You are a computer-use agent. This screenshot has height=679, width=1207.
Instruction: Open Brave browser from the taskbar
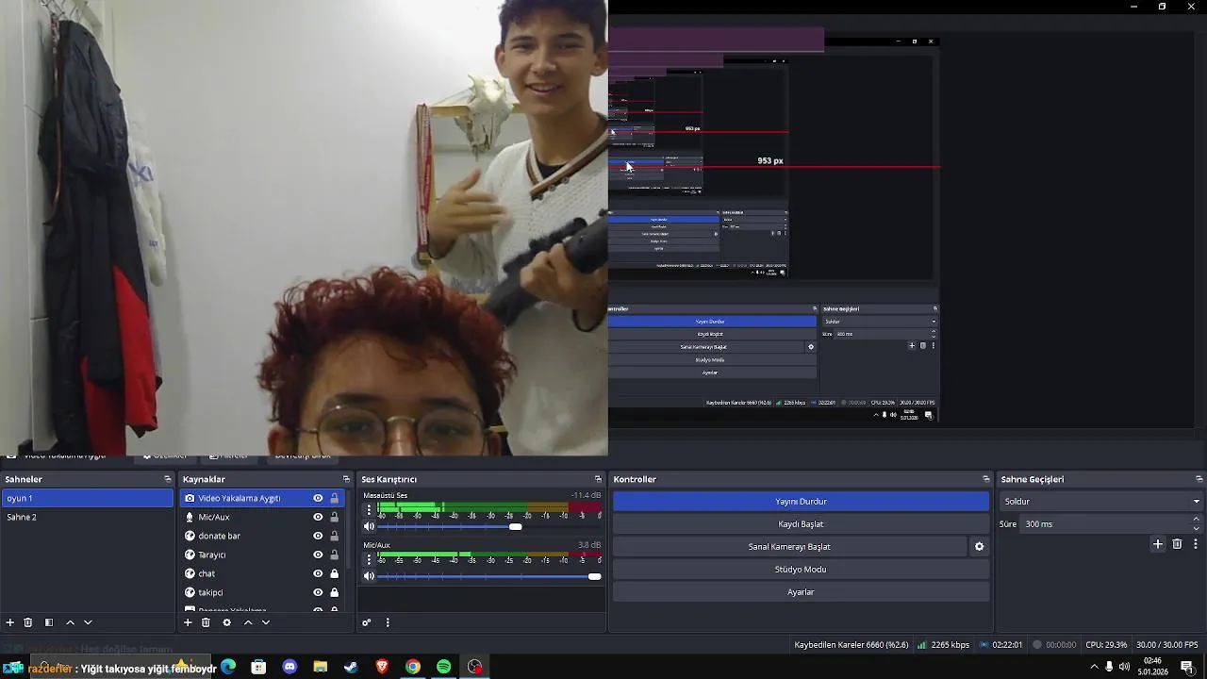pyautogui.click(x=382, y=667)
